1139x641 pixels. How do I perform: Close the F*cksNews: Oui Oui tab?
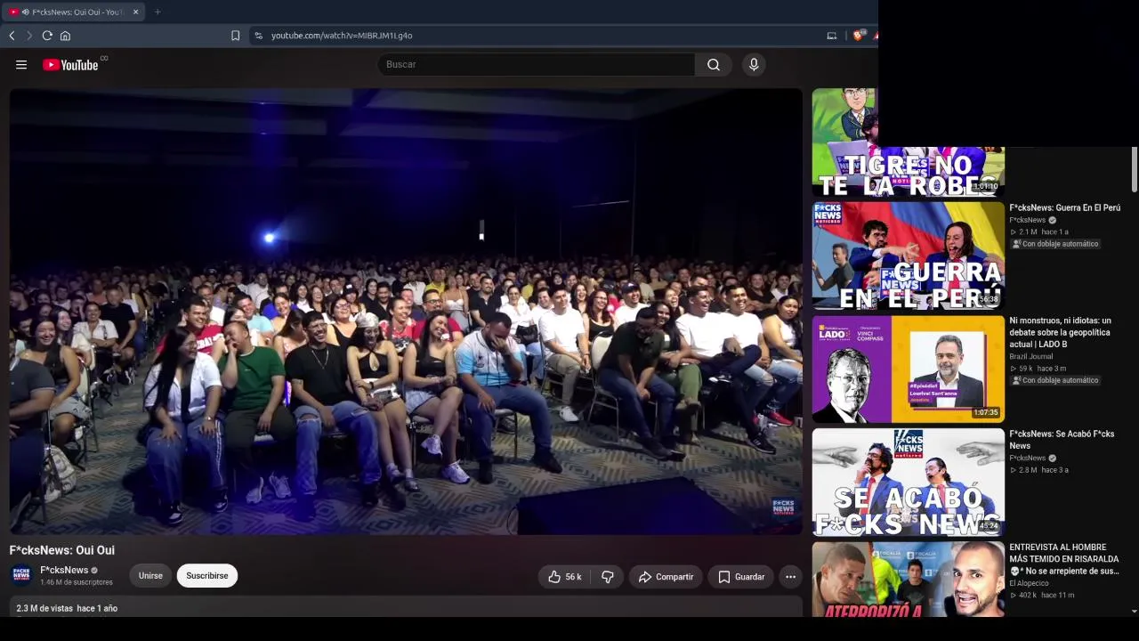pyautogui.click(x=135, y=12)
